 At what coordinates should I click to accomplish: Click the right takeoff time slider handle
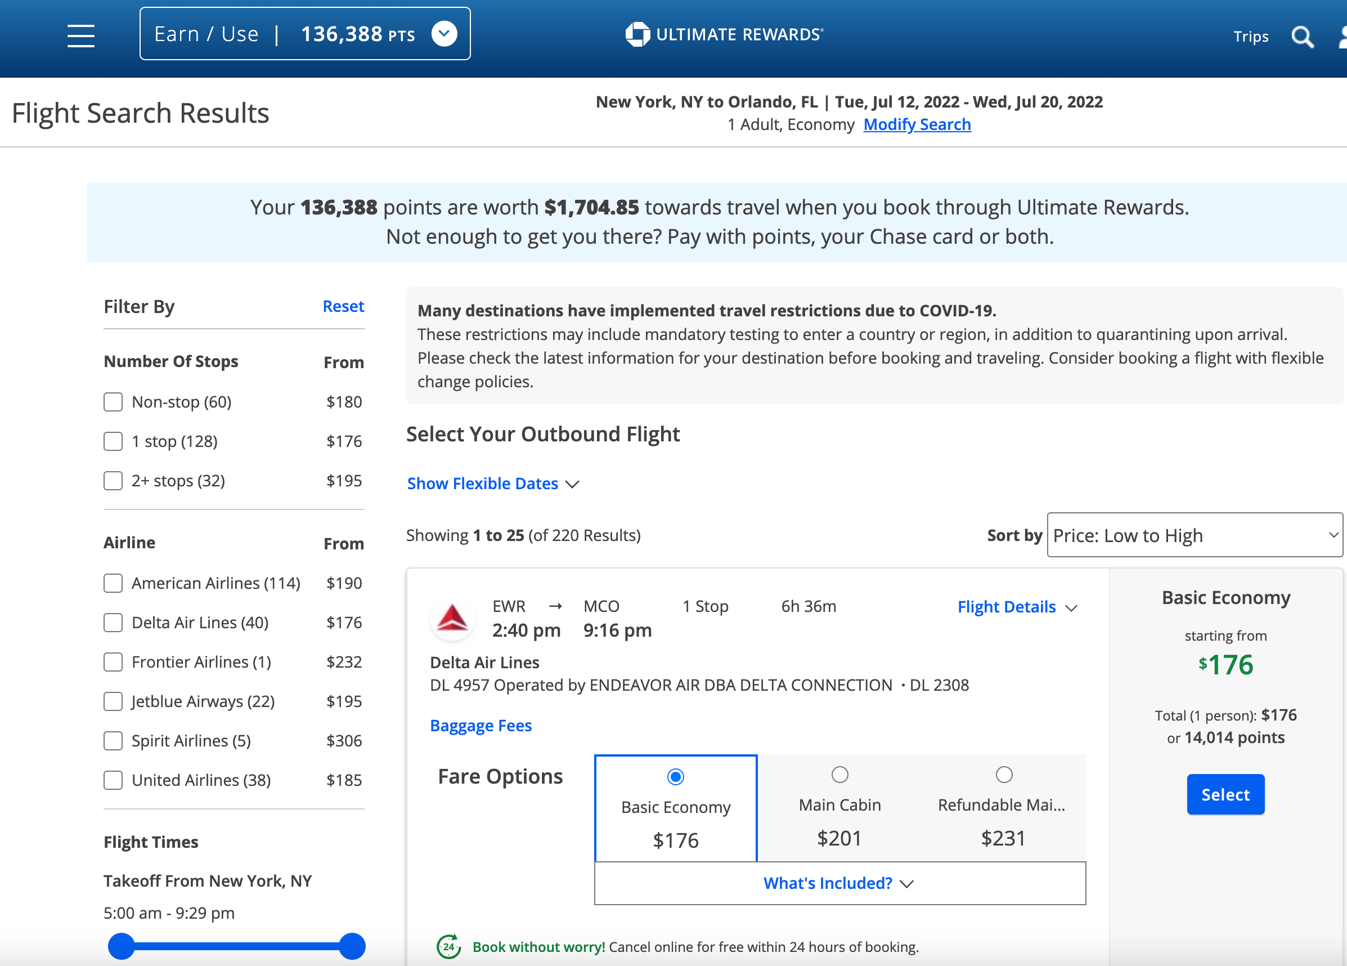tap(352, 946)
